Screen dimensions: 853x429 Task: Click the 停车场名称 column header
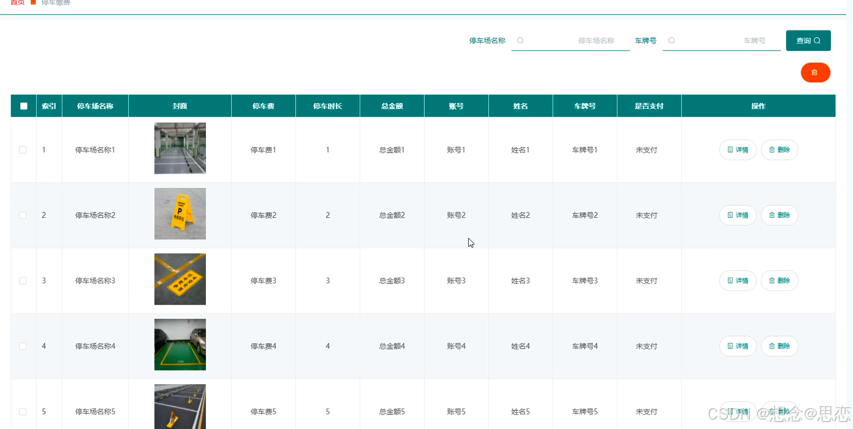coord(95,106)
